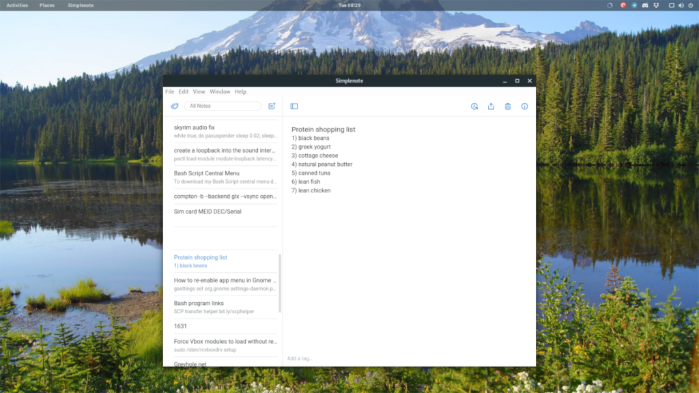699x393 pixels.
Task: Create a new note
Action: point(272,106)
